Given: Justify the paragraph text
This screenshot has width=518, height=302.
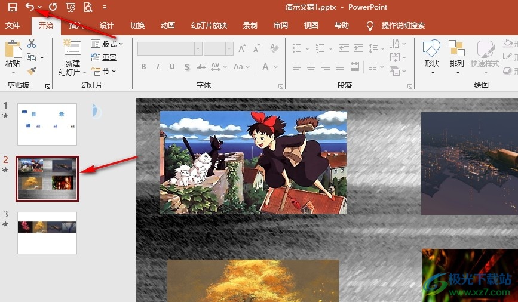Looking at the screenshot, I should click(340, 67).
